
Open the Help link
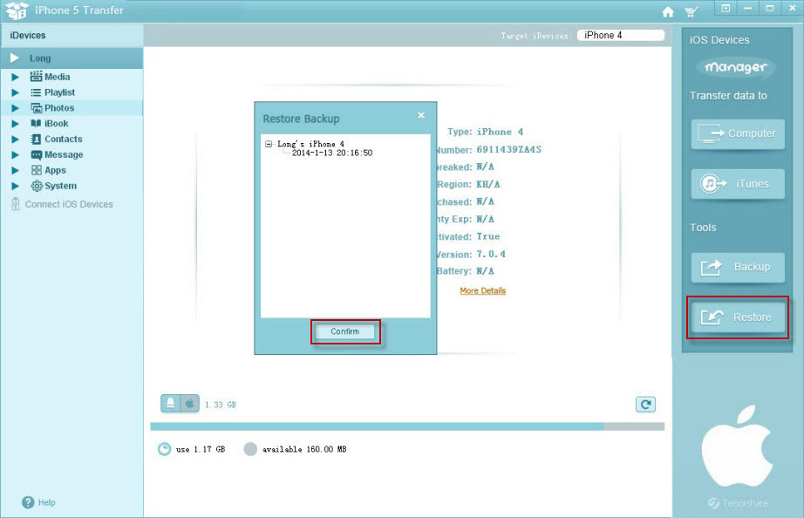(x=47, y=502)
